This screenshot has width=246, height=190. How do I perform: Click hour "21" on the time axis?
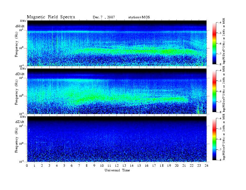pos(184,165)
